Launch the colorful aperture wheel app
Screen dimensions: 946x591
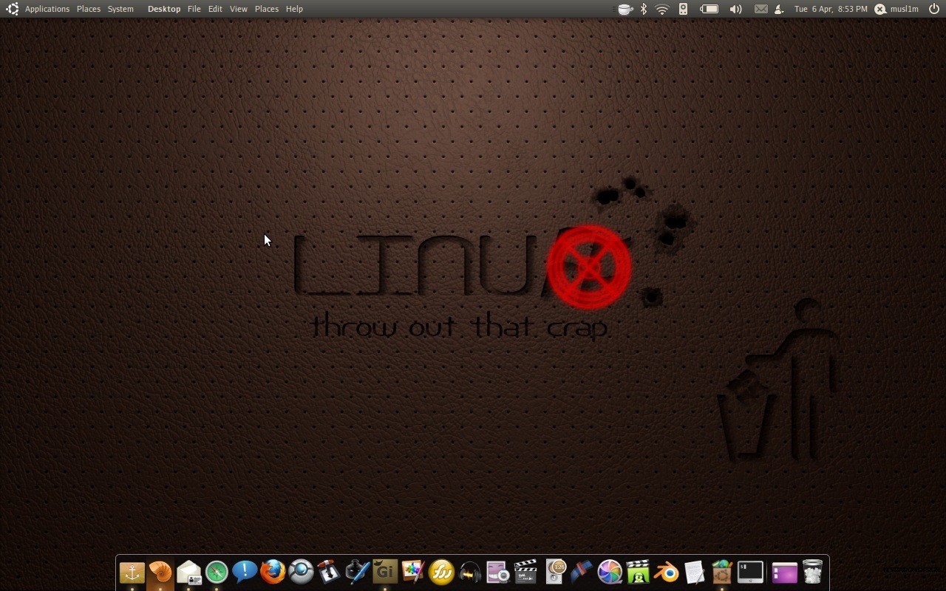coord(610,573)
